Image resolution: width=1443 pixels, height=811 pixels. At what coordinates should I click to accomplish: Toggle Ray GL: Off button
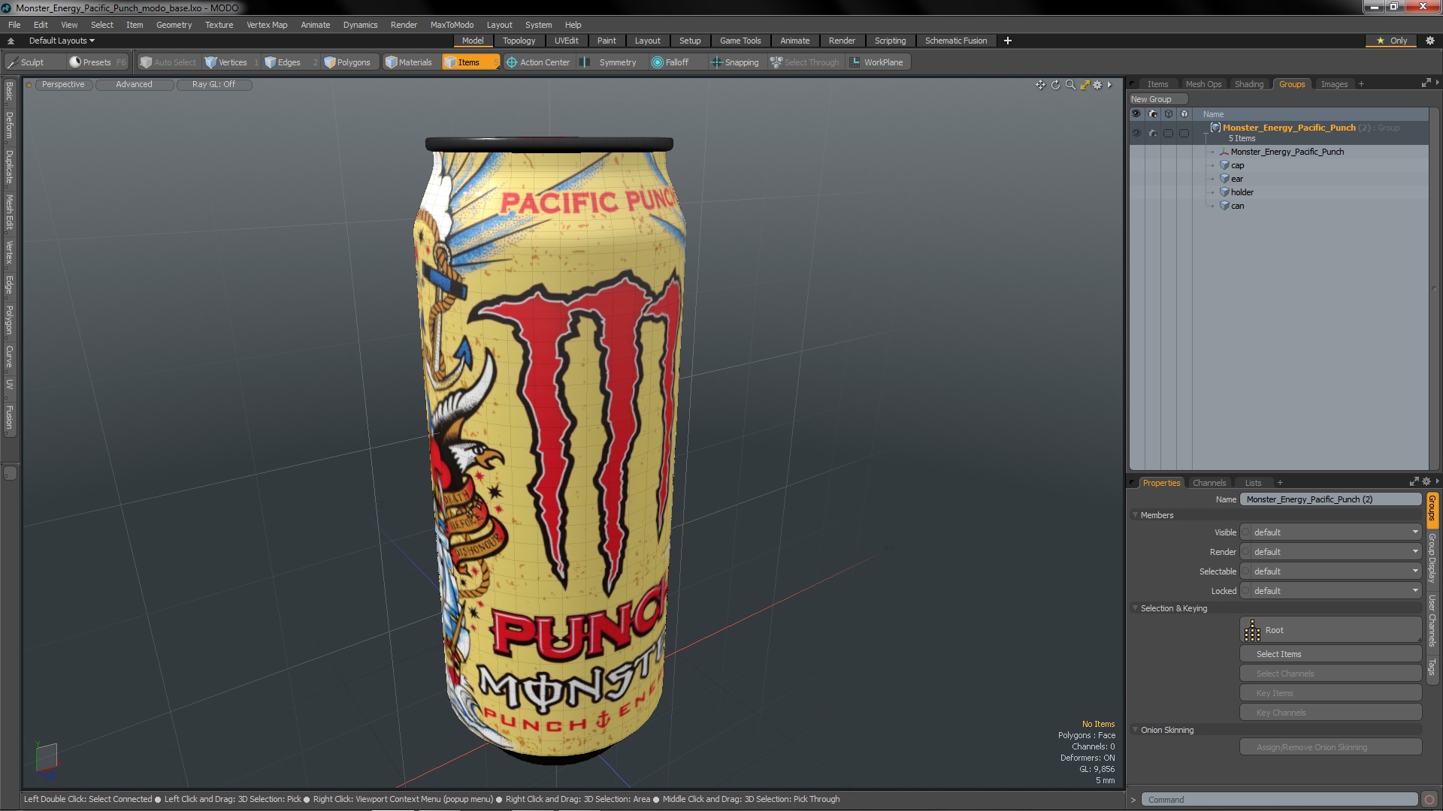(214, 85)
